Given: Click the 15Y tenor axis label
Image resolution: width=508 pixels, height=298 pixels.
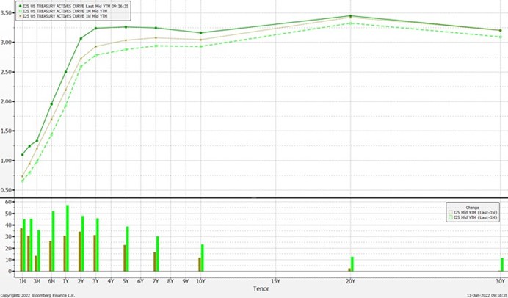Looking at the screenshot, I should (x=275, y=280).
